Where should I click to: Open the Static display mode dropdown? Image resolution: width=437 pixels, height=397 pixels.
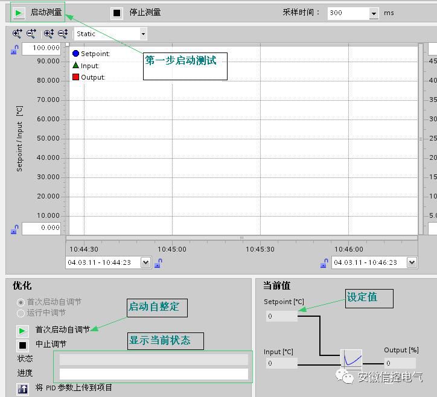143,34
